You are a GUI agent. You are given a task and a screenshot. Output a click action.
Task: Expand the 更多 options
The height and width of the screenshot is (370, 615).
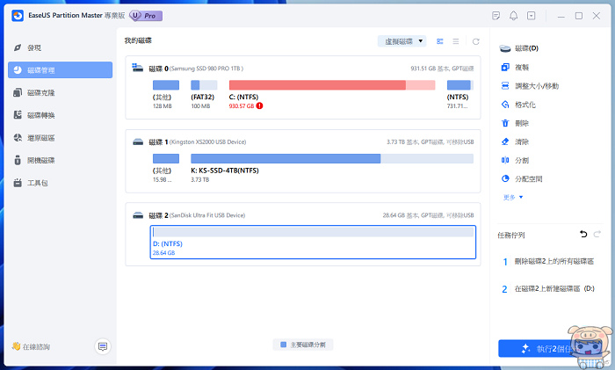[513, 198]
